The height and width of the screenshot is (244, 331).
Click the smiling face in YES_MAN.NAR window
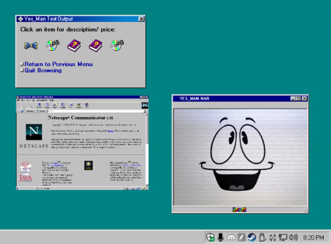237,154
